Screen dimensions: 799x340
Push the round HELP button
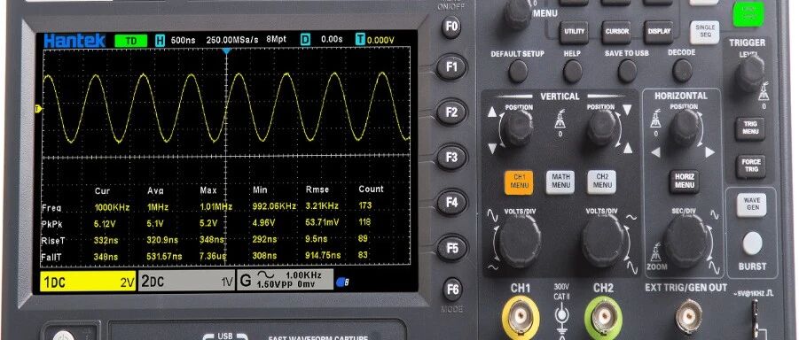[572, 71]
